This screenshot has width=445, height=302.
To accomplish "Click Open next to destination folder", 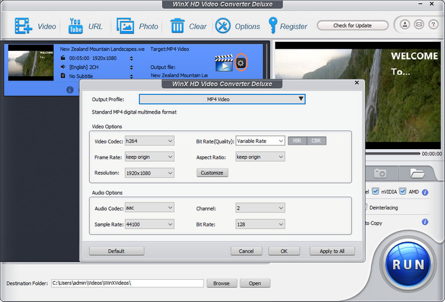I will click(x=255, y=283).
